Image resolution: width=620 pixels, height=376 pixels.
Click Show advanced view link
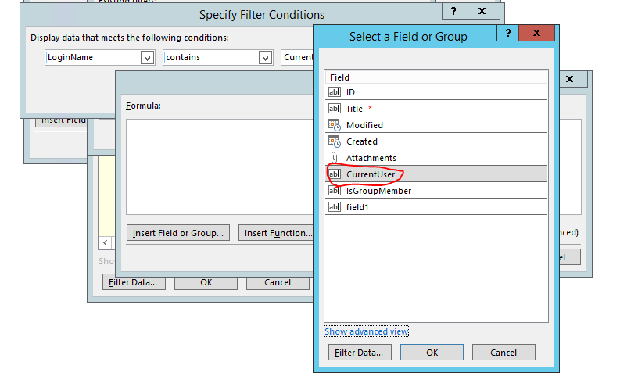coord(366,331)
